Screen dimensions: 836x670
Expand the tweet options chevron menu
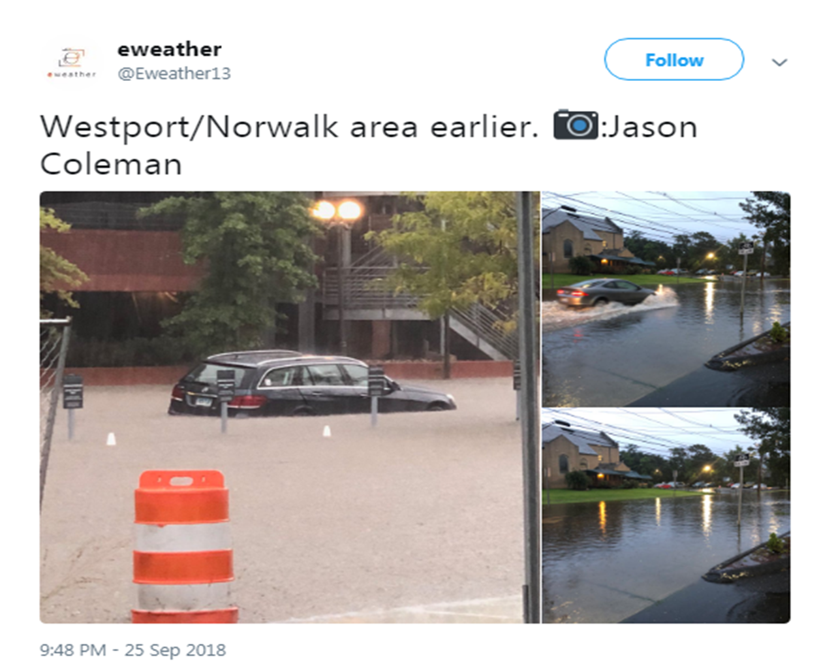click(x=779, y=62)
